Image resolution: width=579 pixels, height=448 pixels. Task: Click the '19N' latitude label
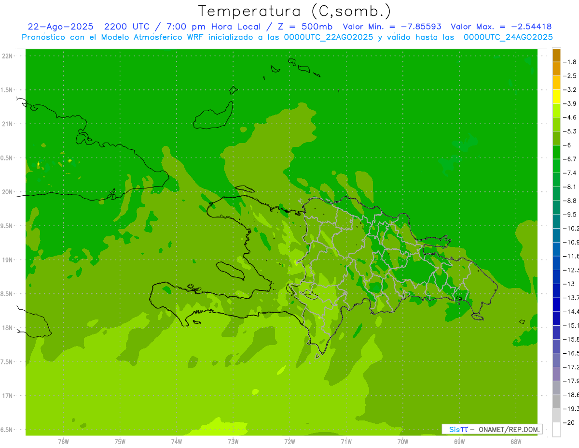(8, 260)
